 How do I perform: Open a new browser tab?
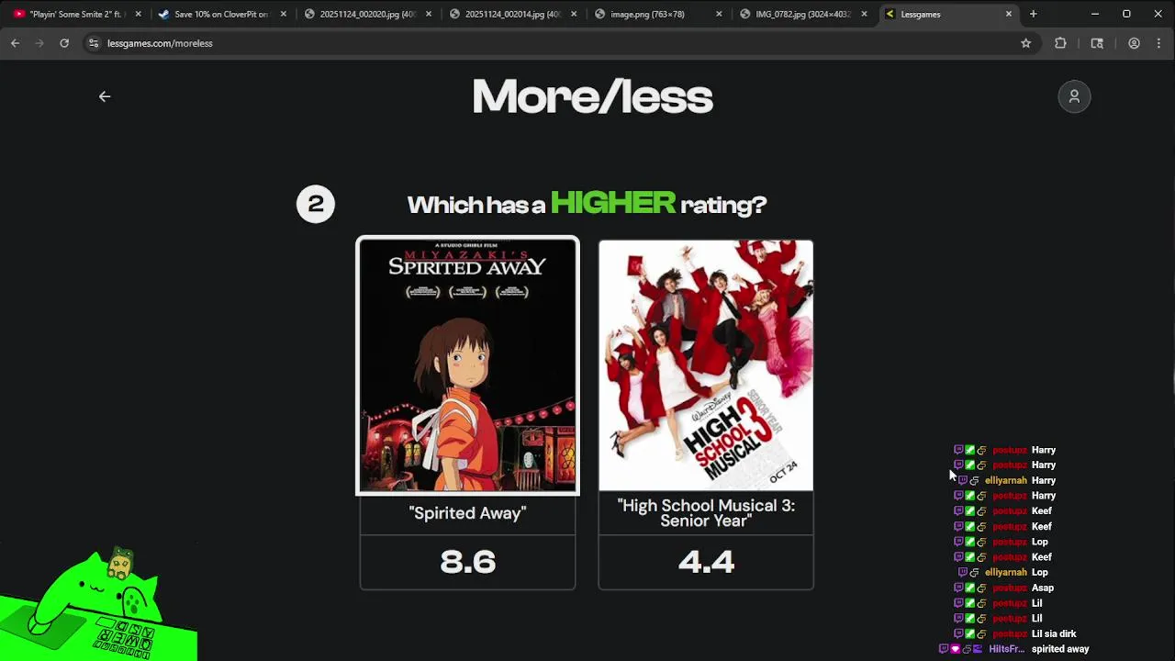1033,14
